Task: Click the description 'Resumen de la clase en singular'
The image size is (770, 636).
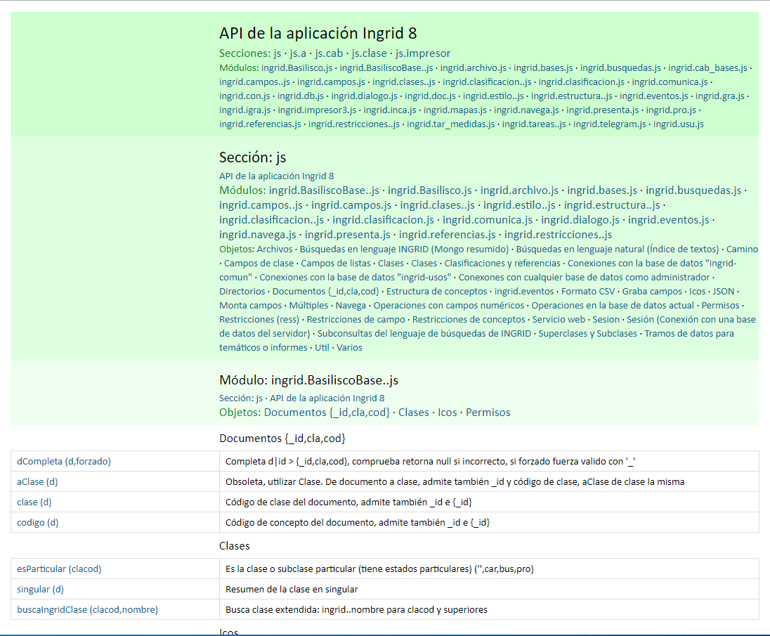Action: 292,590
